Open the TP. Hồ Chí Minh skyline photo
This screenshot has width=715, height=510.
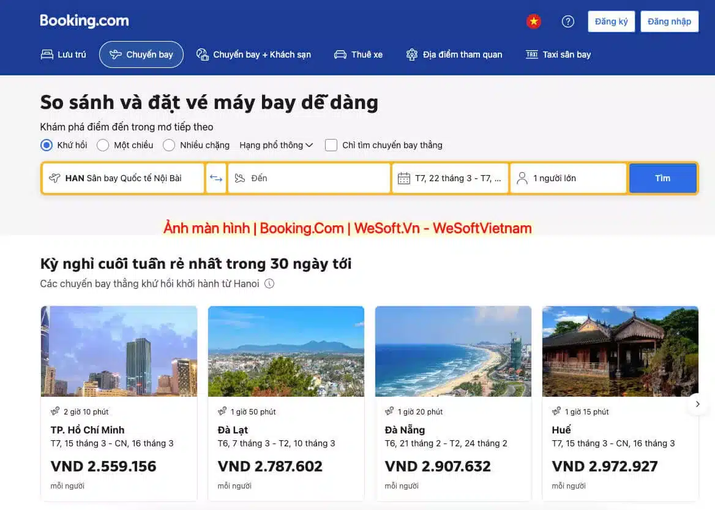coord(119,351)
